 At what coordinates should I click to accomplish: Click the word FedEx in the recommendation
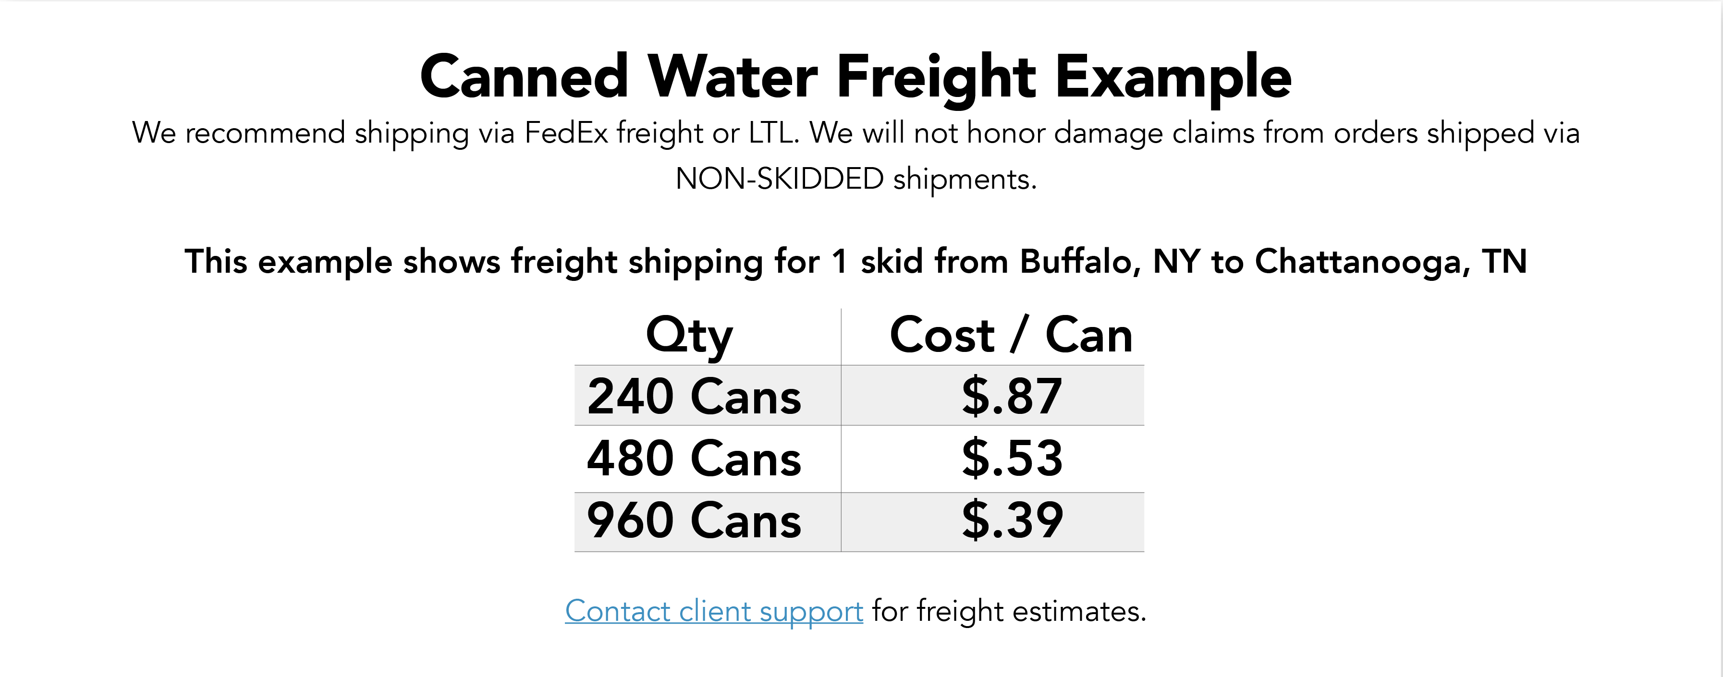(566, 133)
